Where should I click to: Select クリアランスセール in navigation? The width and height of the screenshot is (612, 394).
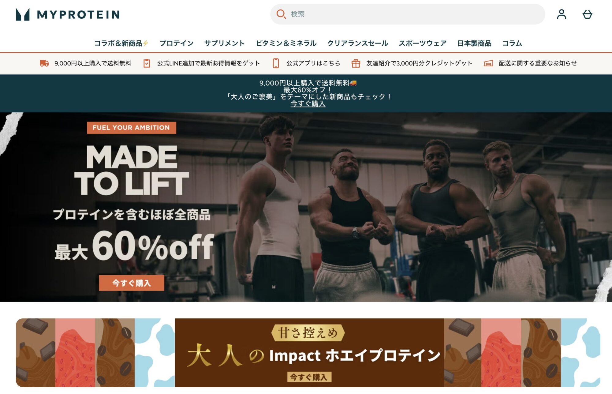358,43
